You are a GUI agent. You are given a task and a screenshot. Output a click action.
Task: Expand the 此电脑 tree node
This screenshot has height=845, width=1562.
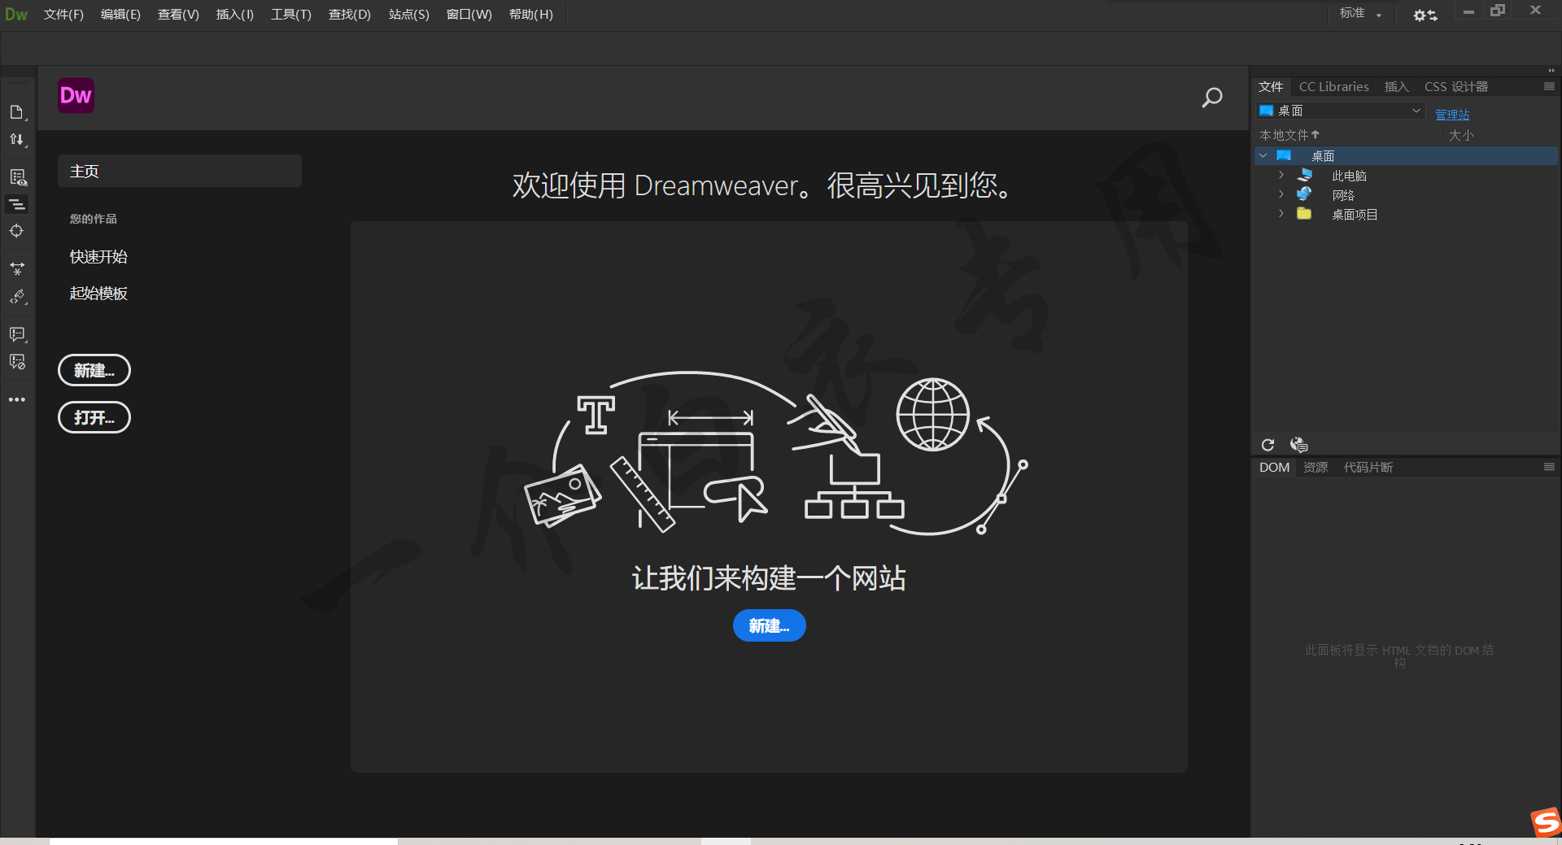point(1281,175)
